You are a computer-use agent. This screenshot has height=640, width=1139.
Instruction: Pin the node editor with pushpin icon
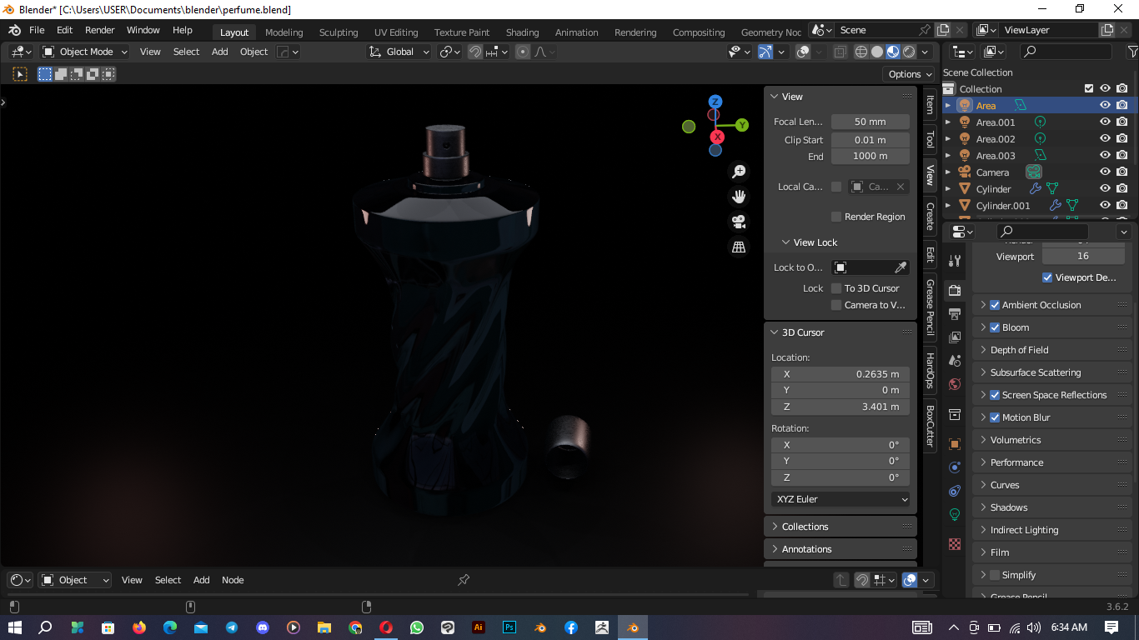(464, 580)
